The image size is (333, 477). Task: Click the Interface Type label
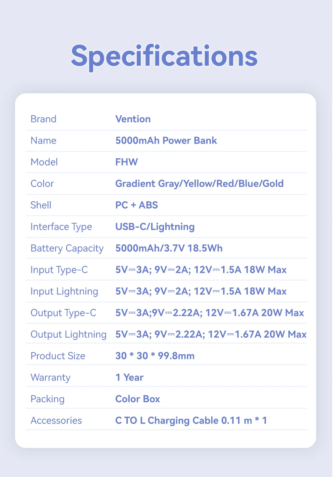tap(61, 227)
